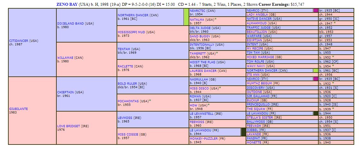
Task: Click the NATIVE DANCER link
Action: [x=259, y=19]
